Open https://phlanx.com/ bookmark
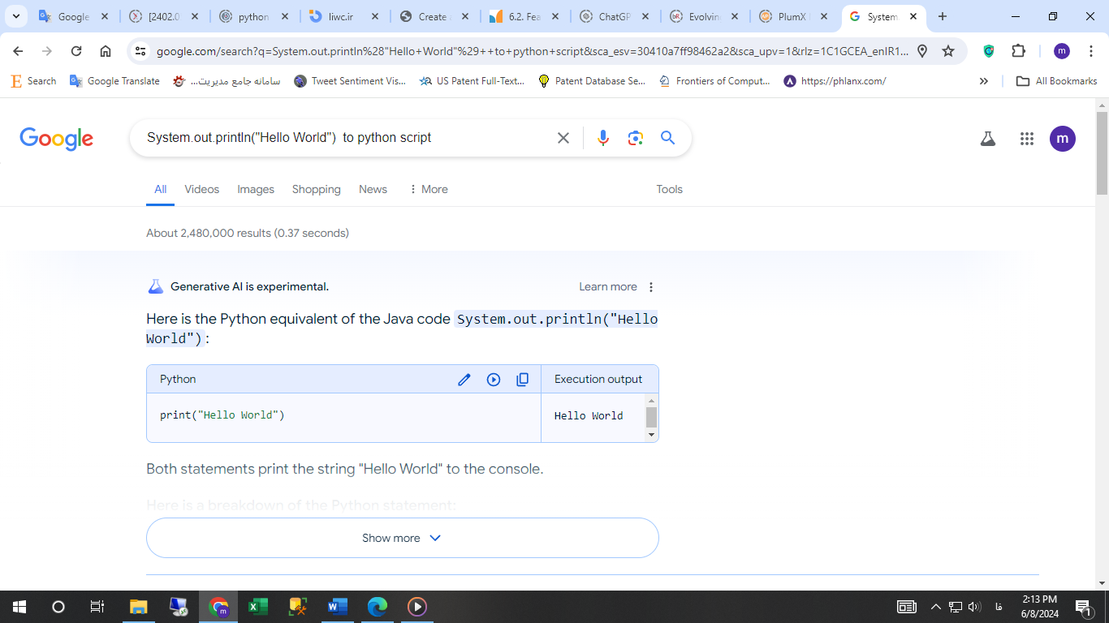Screen dimensions: 1109x623 pos(835,81)
